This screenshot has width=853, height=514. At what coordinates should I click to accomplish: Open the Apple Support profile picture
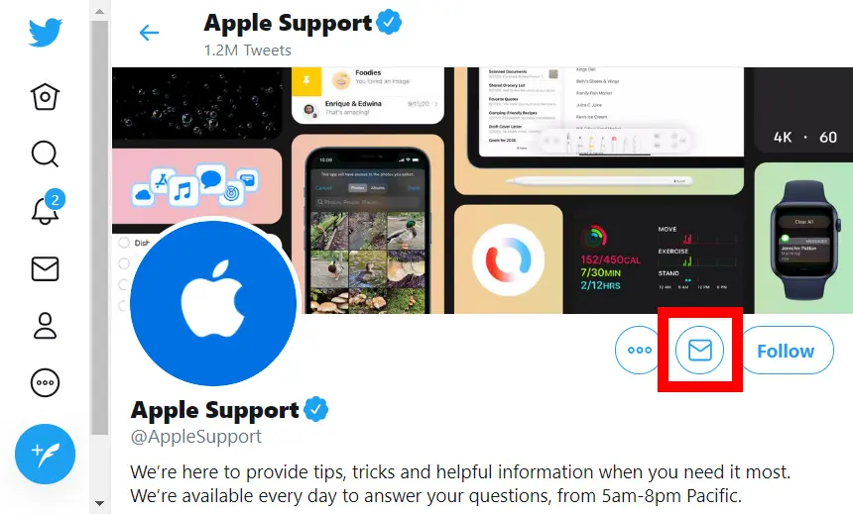213,303
